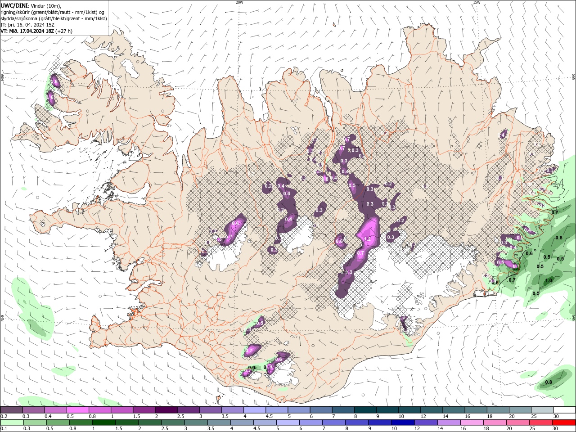
Task: Click the bright red 30 swatch, bottom legend row
Action: [x=564, y=423]
